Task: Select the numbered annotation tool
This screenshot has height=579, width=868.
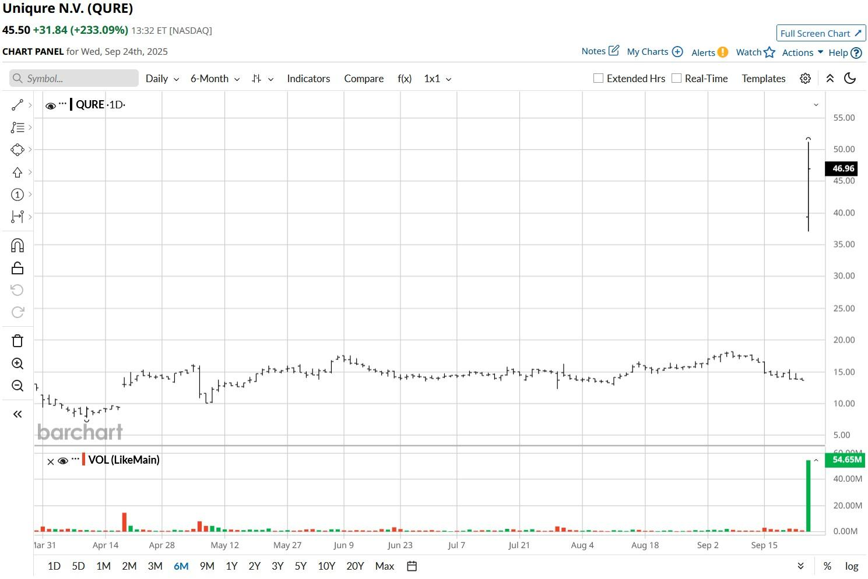Action: click(x=17, y=195)
